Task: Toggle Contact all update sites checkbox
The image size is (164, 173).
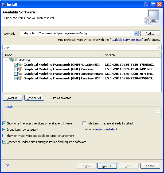Action: coord(4,142)
